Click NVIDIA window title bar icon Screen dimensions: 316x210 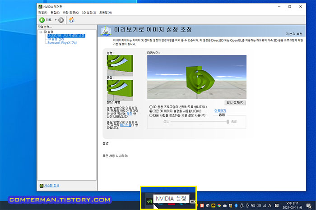click(x=41, y=7)
